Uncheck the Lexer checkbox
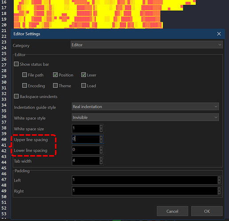 tap(83, 75)
